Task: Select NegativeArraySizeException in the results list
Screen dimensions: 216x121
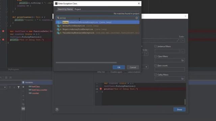Action: tap(98, 29)
